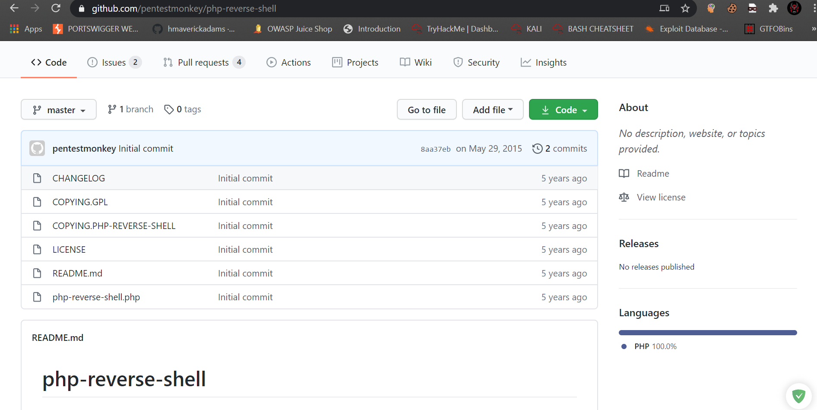Open the GTFOBins bookmark

[x=769, y=29]
